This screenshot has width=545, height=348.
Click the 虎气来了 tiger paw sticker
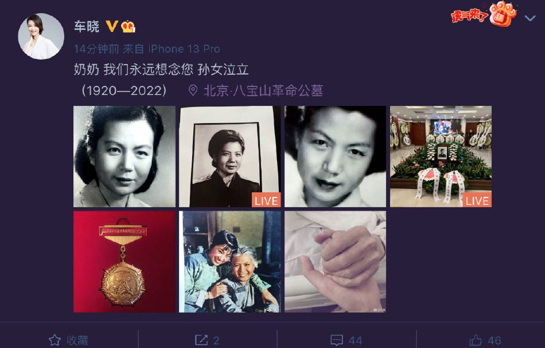[484, 14]
